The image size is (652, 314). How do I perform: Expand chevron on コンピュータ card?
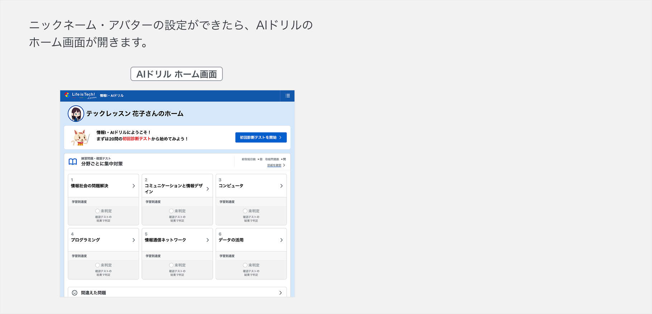click(x=282, y=186)
